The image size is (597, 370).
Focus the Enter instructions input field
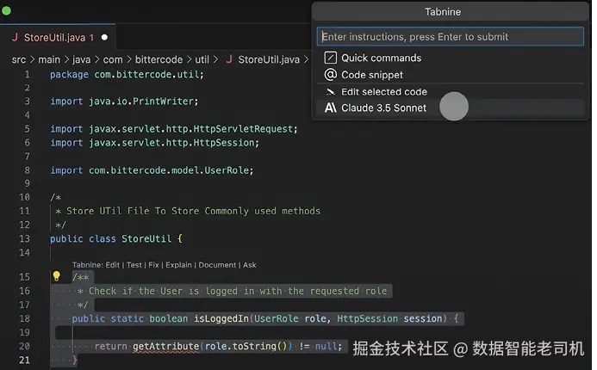(x=451, y=36)
